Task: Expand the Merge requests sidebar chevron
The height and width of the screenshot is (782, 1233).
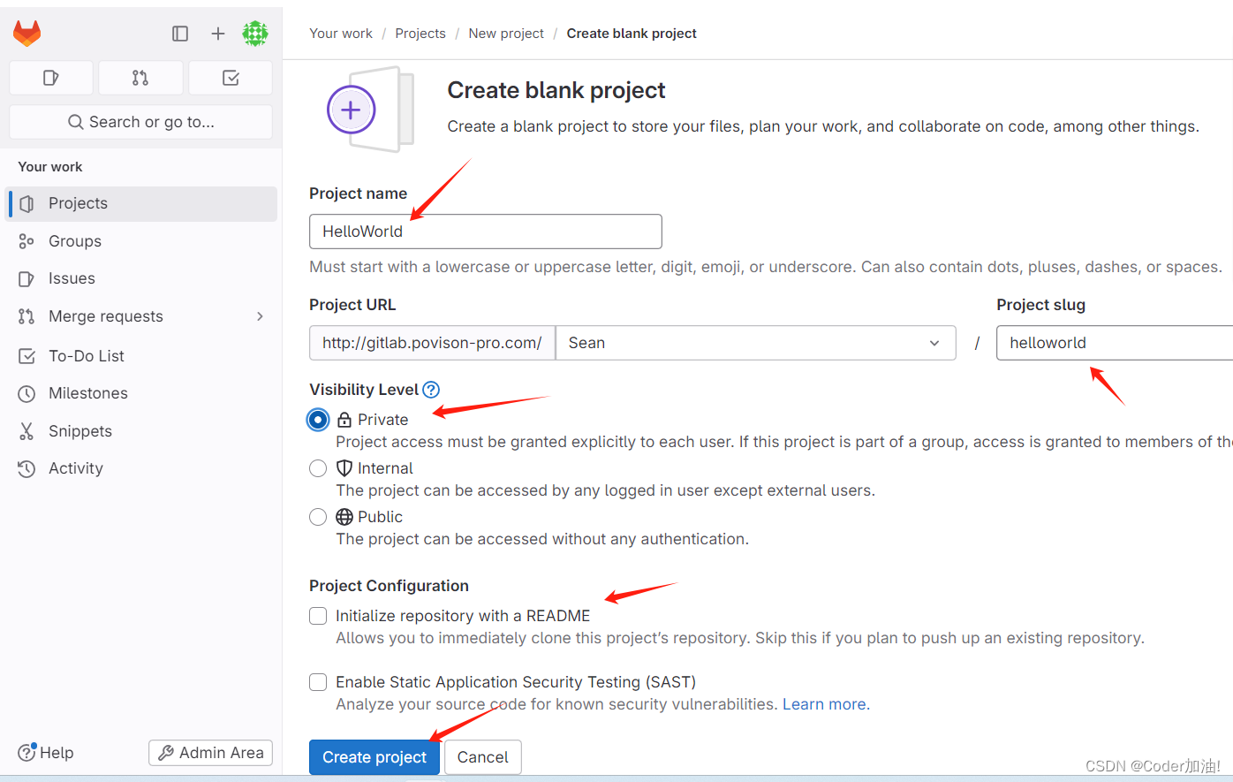Action: click(x=259, y=315)
